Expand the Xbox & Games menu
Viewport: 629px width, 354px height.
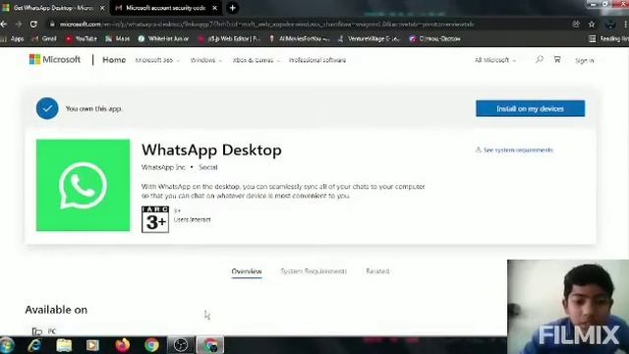[x=256, y=60]
